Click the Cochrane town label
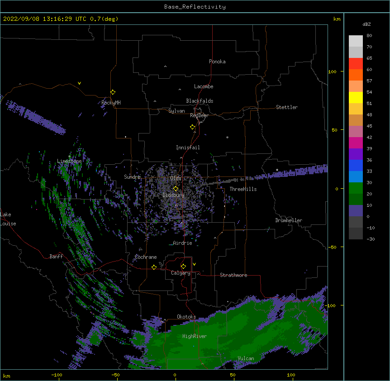390x381 pixels. [x=146, y=257]
